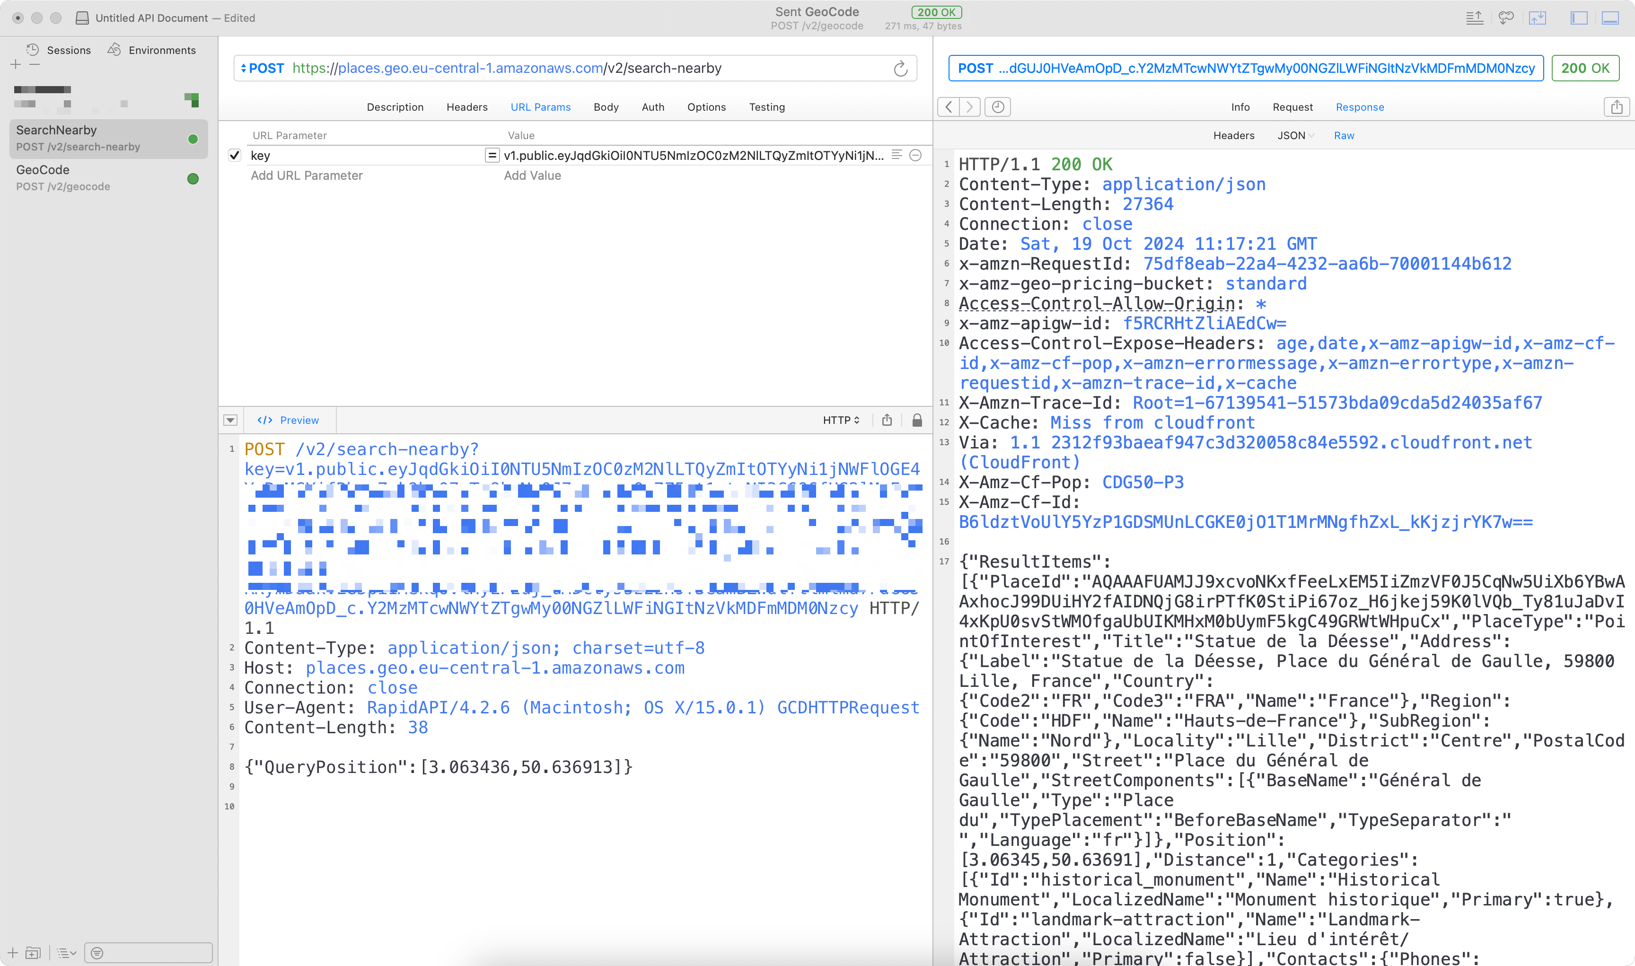The width and height of the screenshot is (1635, 966).
Task: Click the response history clock icon
Action: 998,107
